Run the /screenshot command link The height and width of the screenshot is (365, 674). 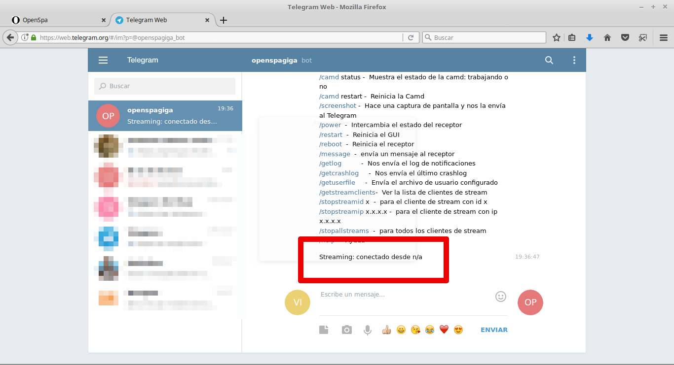[337, 106]
